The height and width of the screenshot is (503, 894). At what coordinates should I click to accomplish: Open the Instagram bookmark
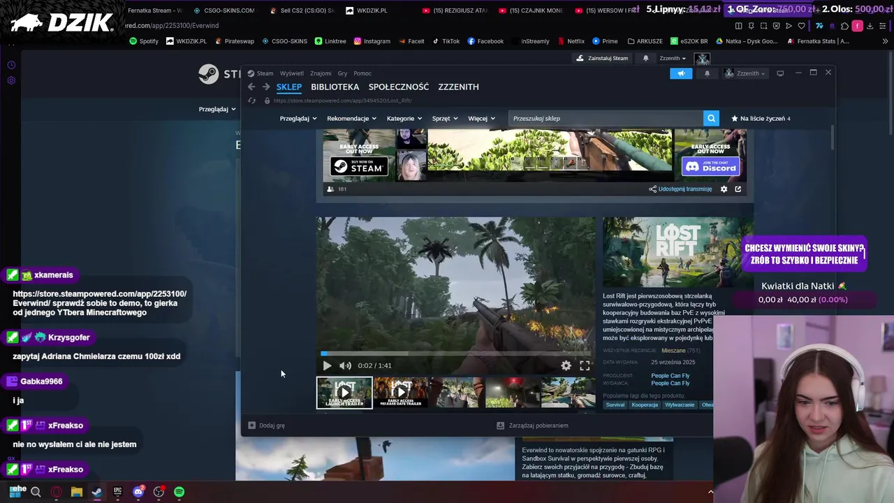pyautogui.click(x=372, y=41)
